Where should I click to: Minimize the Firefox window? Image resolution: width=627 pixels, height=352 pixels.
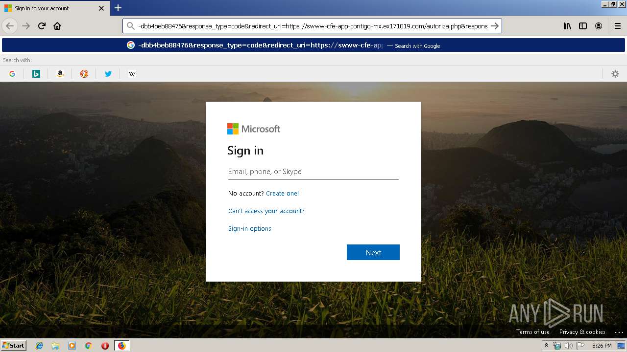605,4
